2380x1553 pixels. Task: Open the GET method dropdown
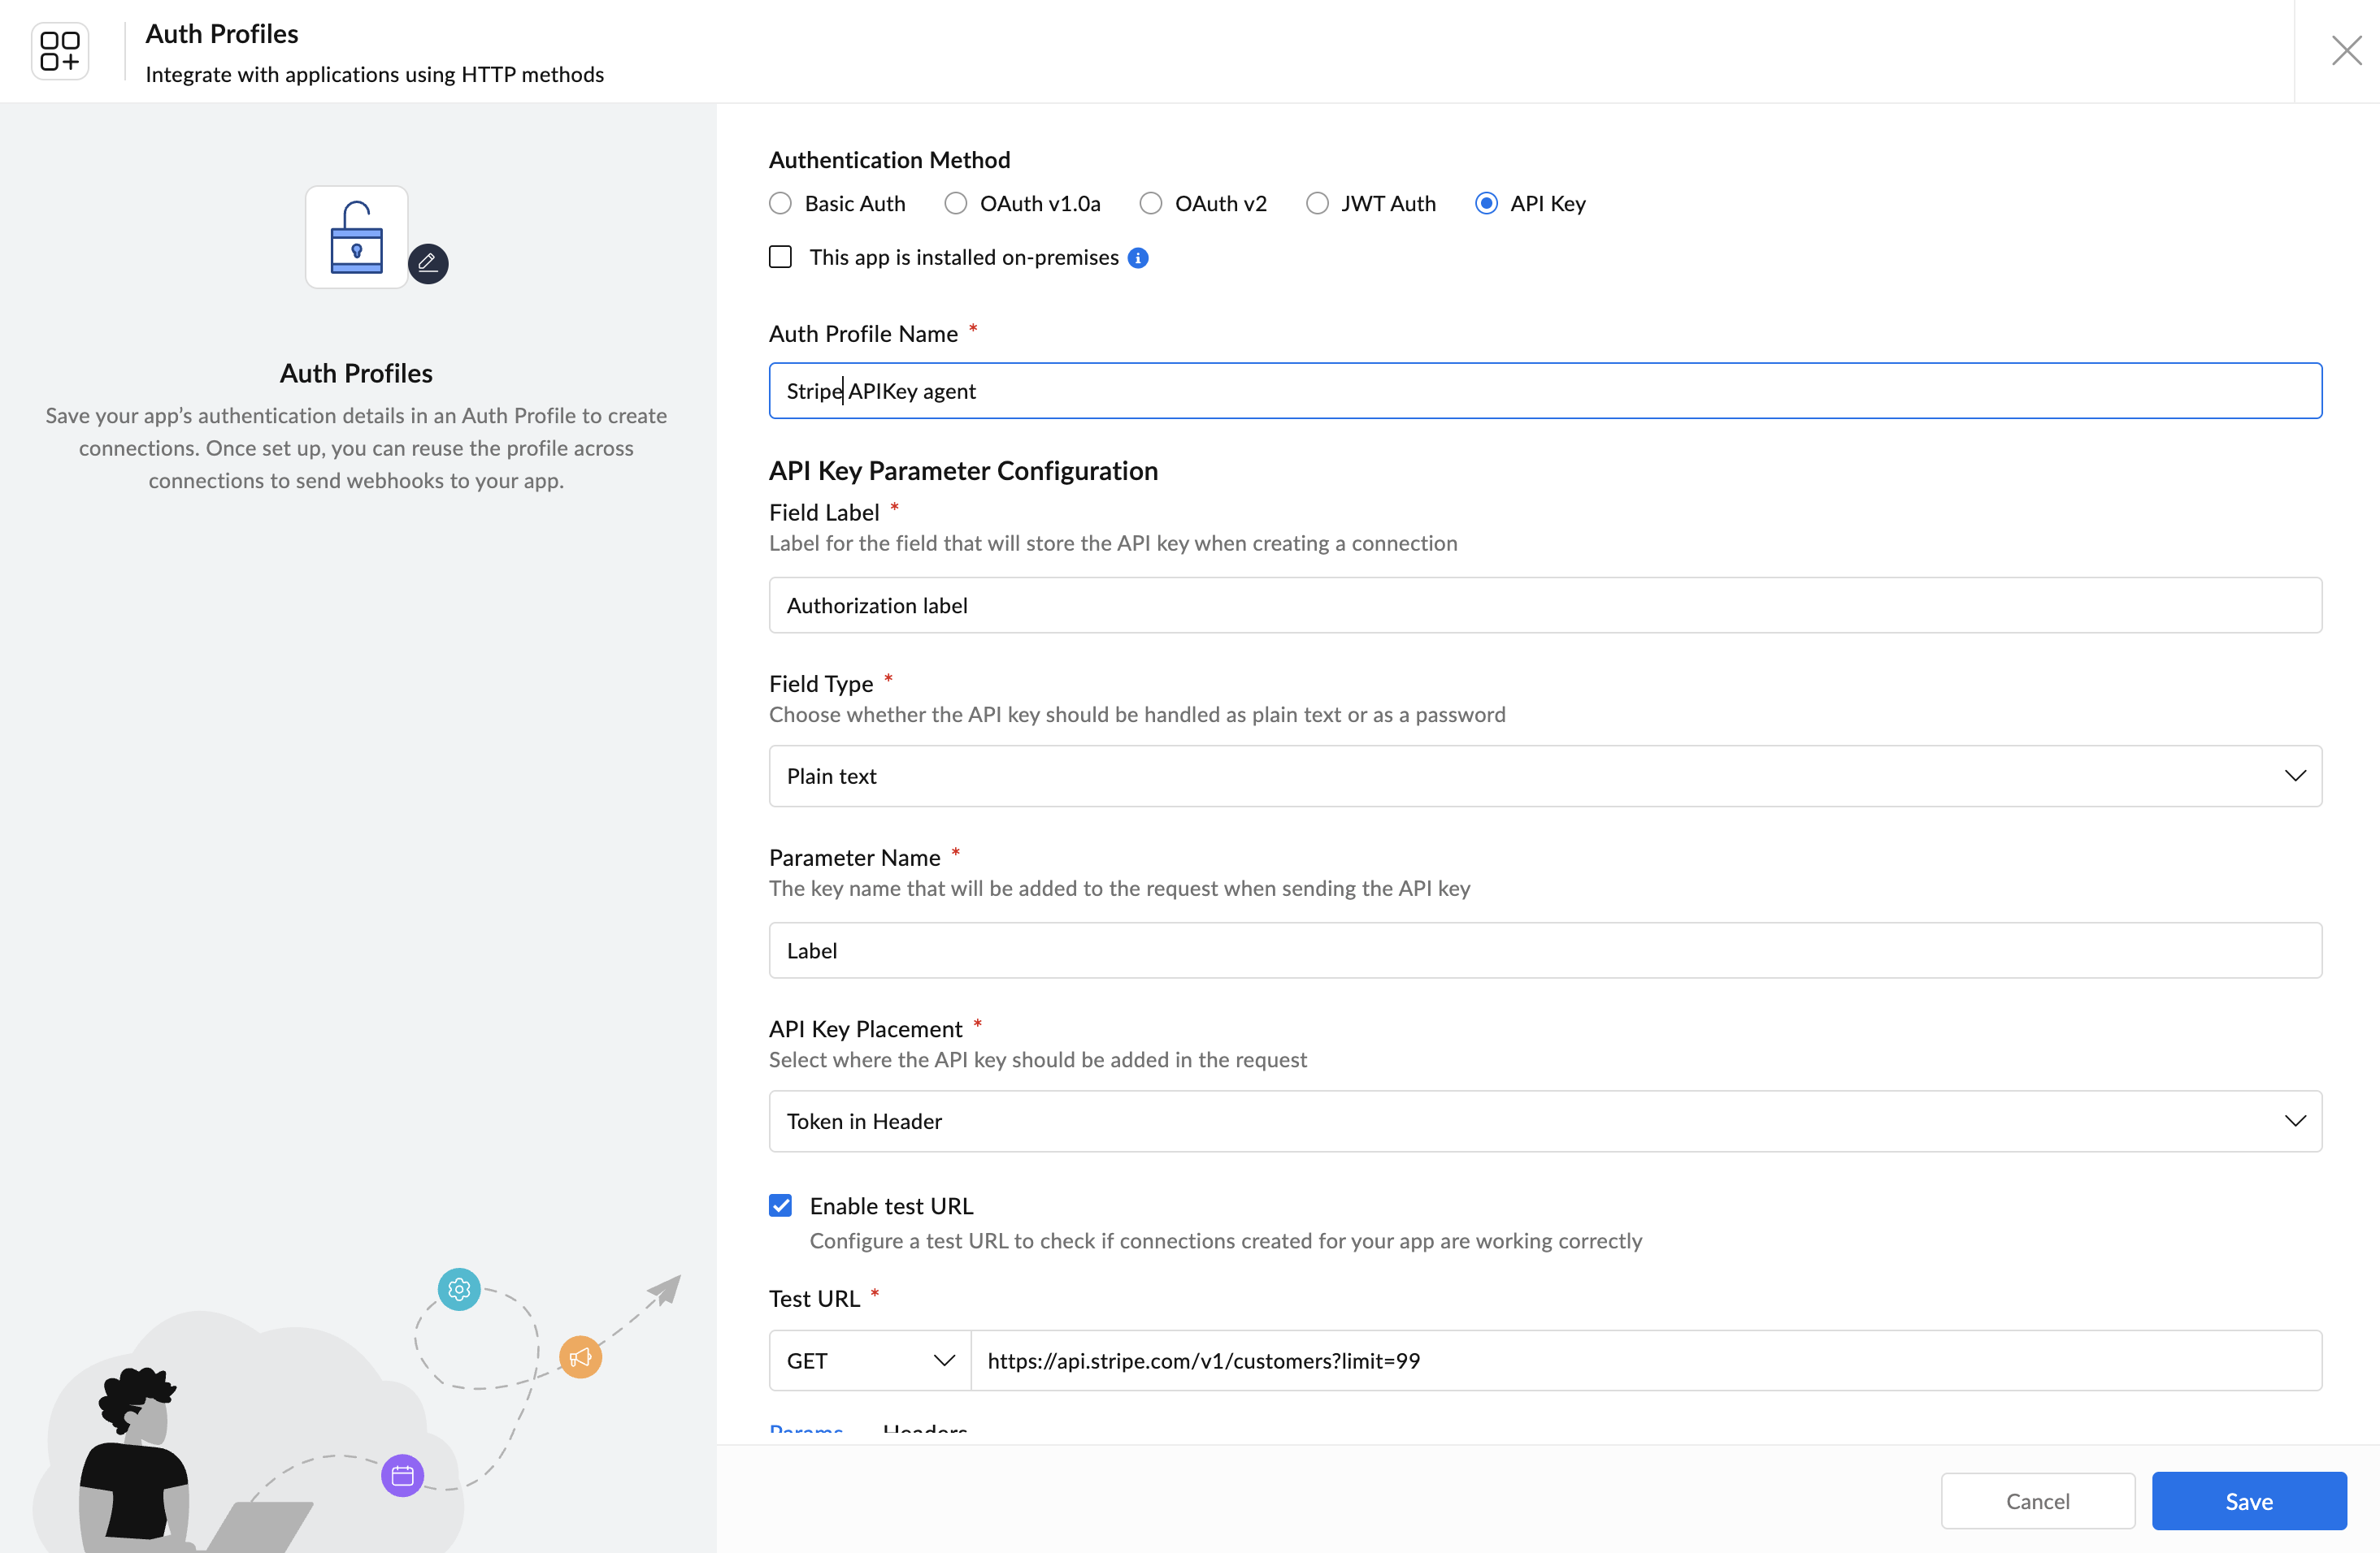tap(869, 1360)
